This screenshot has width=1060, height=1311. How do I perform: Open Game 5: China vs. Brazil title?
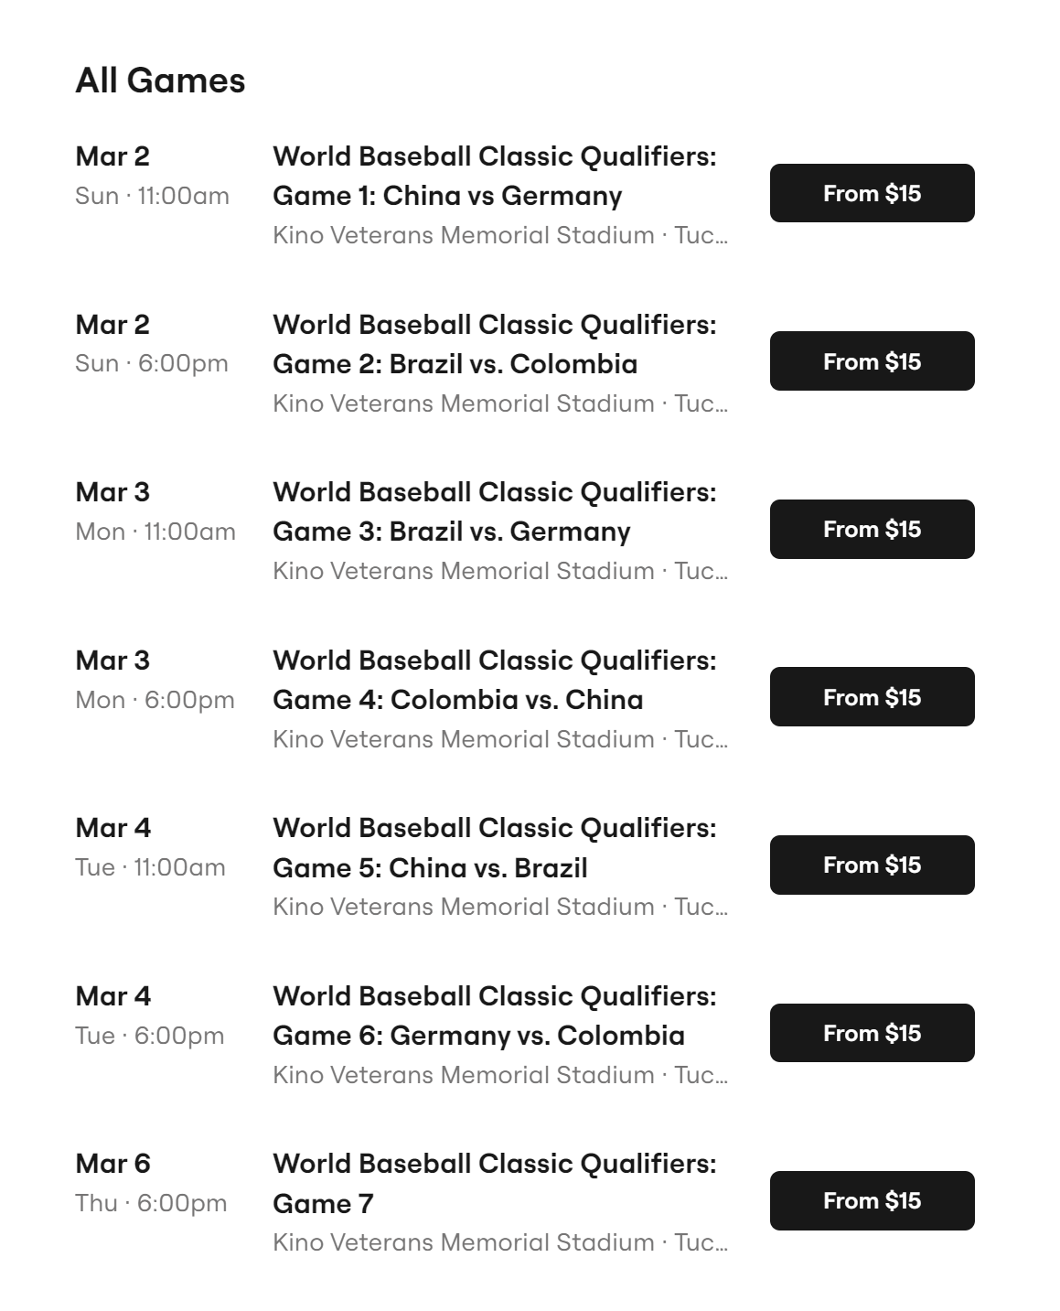[495, 847]
